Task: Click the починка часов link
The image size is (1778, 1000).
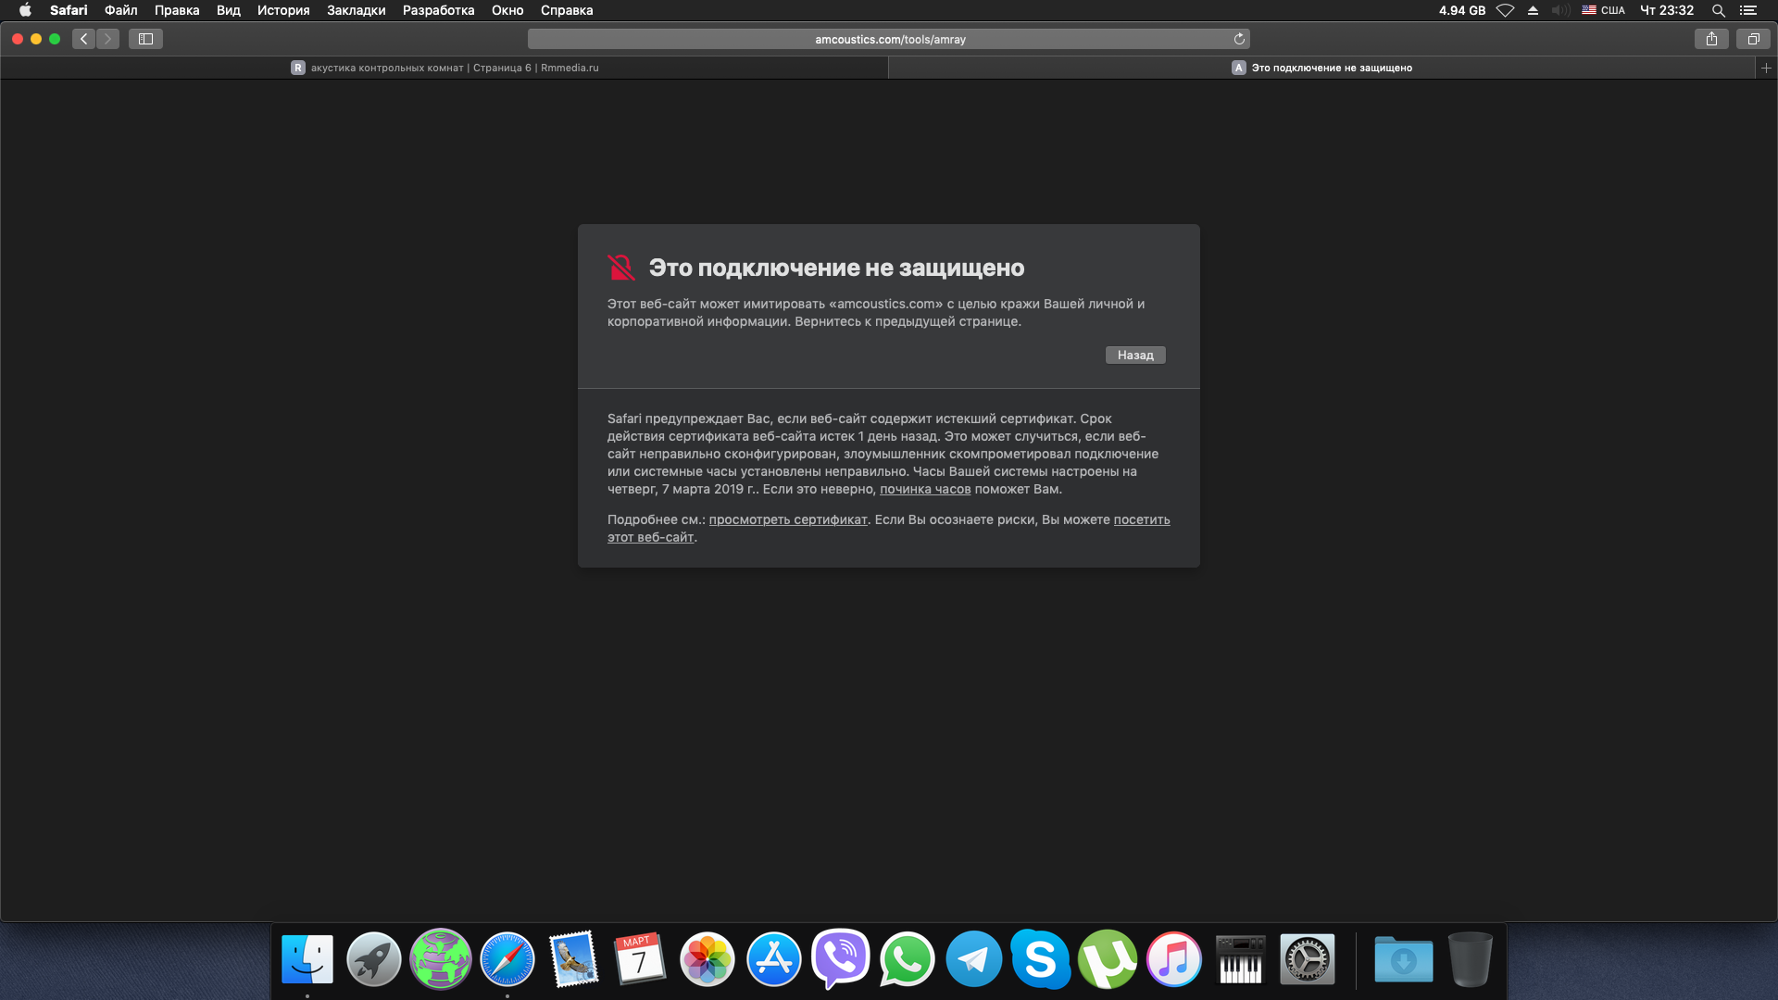Action: click(x=925, y=489)
